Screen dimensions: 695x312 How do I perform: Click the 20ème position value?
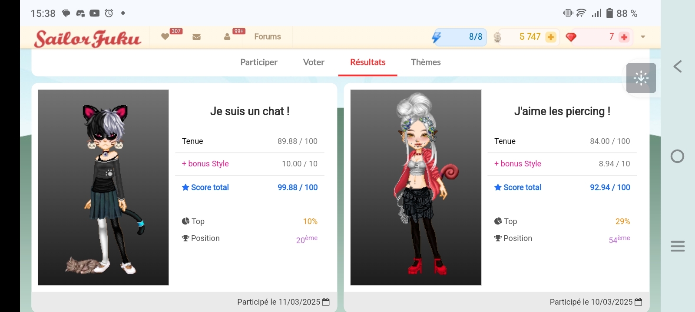pos(307,239)
